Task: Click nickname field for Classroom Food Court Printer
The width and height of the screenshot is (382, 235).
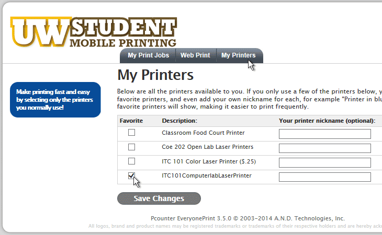Action: pyautogui.click(x=325, y=134)
